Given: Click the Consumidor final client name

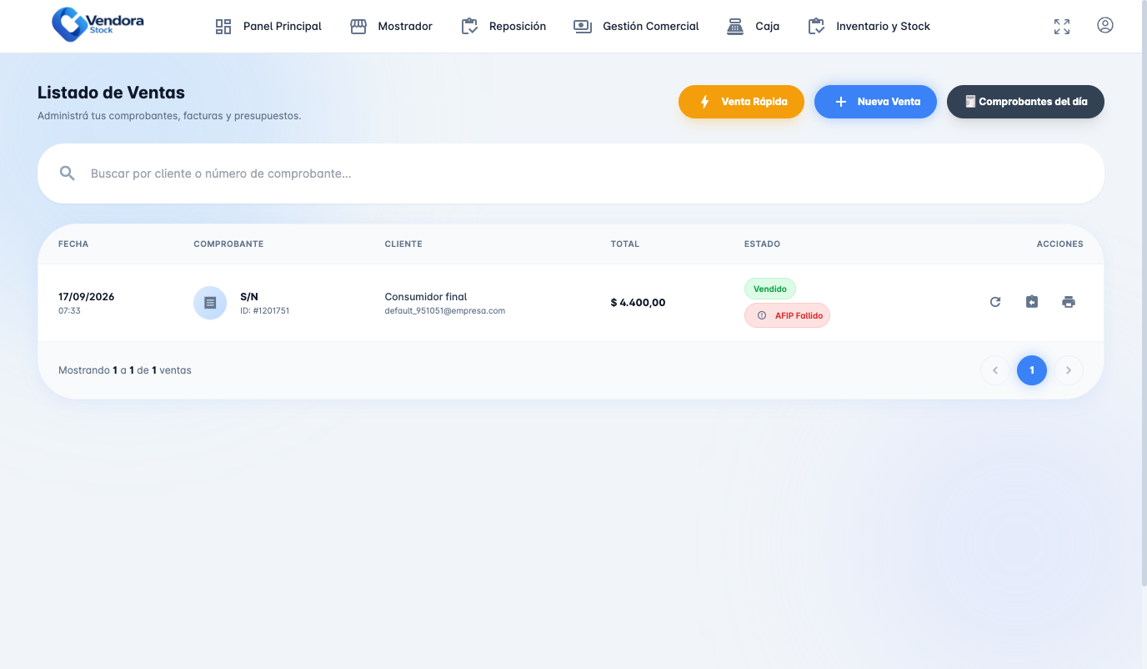Looking at the screenshot, I should pyautogui.click(x=426, y=297).
